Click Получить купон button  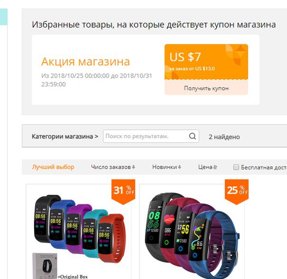point(206,88)
